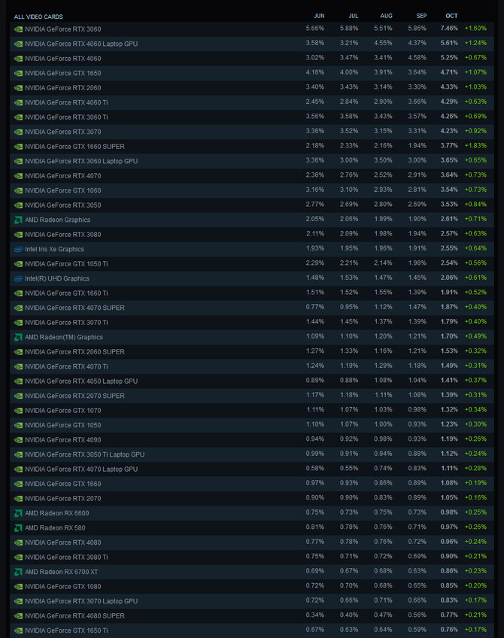Screen dimensions: 504x638
Task: Click the AMD logo beside AMD Radeon(TM) Graphics
Action: 18,337
